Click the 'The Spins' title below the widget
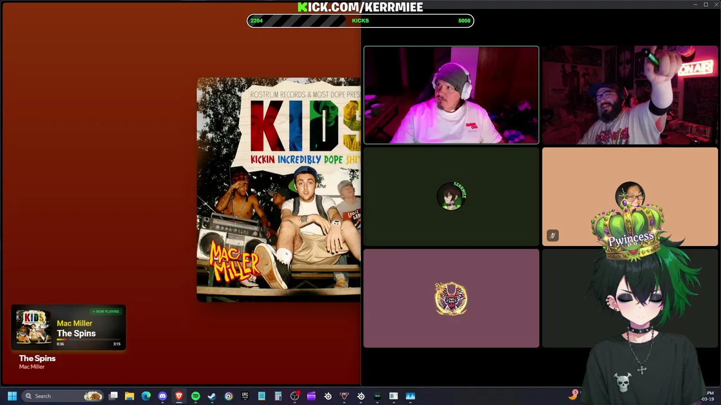721x405 pixels. (x=37, y=358)
